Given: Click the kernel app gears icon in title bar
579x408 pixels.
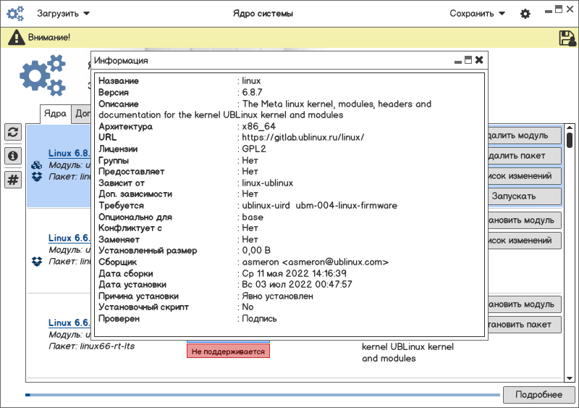Looking at the screenshot, I should 15,13.
